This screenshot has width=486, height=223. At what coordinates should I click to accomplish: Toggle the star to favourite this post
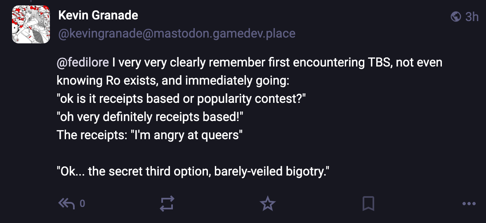[267, 203]
